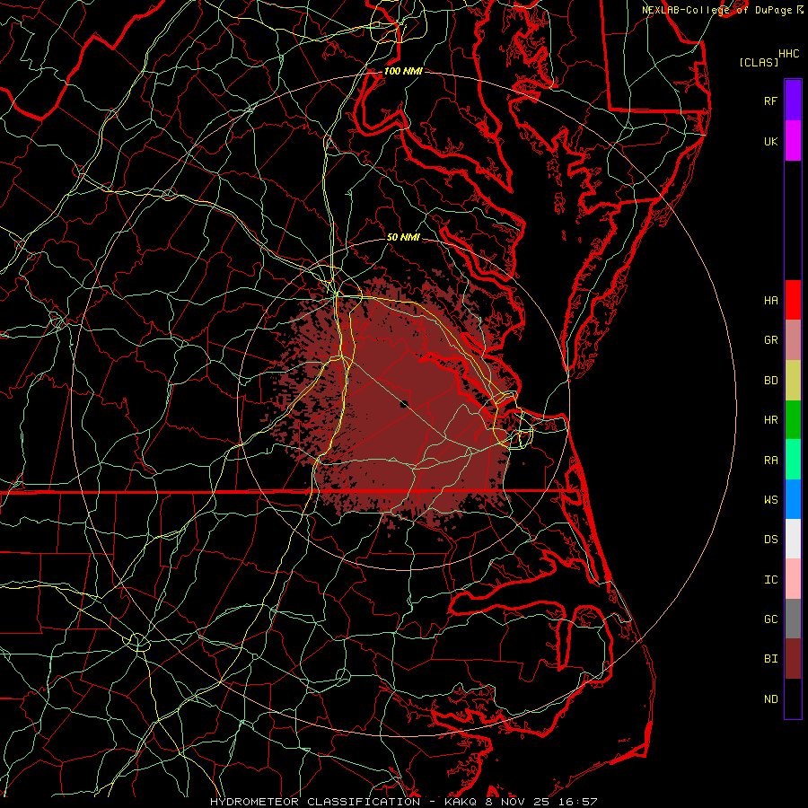Click the BD legend label
The height and width of the screenshot is (808, 808).
[770, 381]
